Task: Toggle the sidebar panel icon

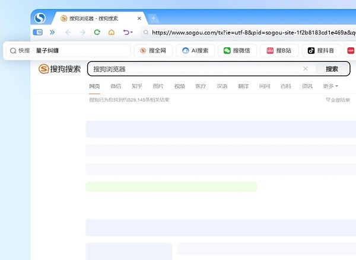Action: click(38, 33)
